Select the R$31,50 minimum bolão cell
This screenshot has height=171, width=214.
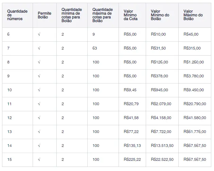pyautogui.click(x=158, y=48)
